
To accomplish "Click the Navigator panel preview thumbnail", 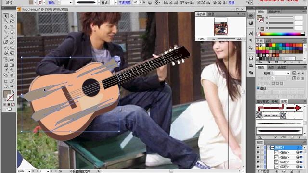I will [220, 27].
